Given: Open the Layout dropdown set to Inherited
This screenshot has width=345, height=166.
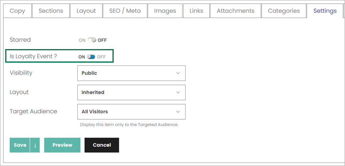Looking at the screenshot, I should [x=131, y=92].
